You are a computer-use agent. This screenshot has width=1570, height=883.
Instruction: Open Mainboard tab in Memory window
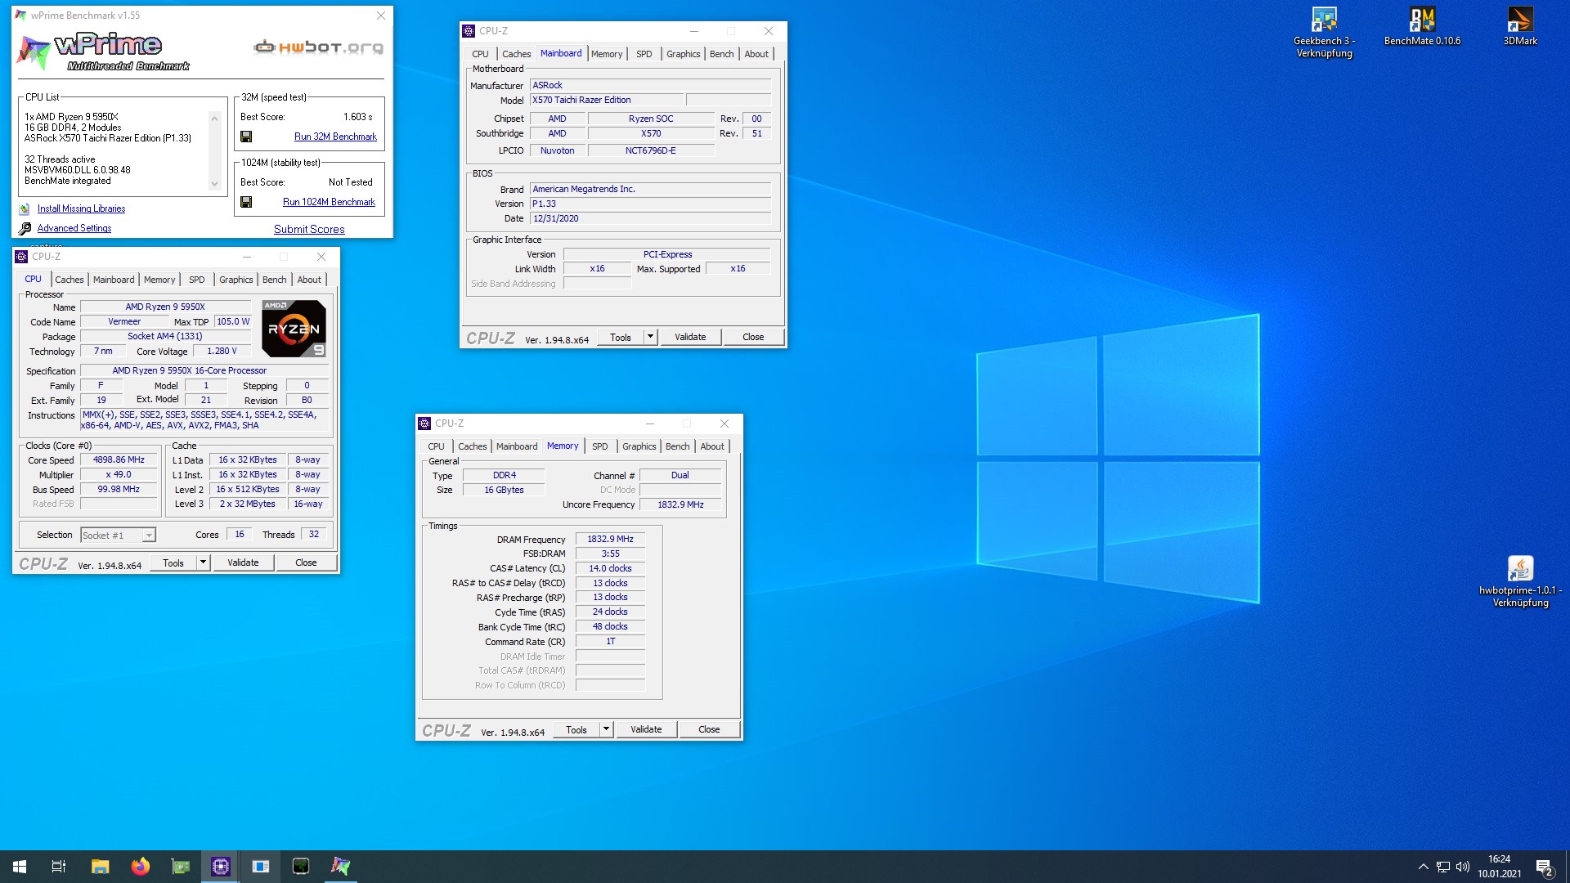(517, 446)
